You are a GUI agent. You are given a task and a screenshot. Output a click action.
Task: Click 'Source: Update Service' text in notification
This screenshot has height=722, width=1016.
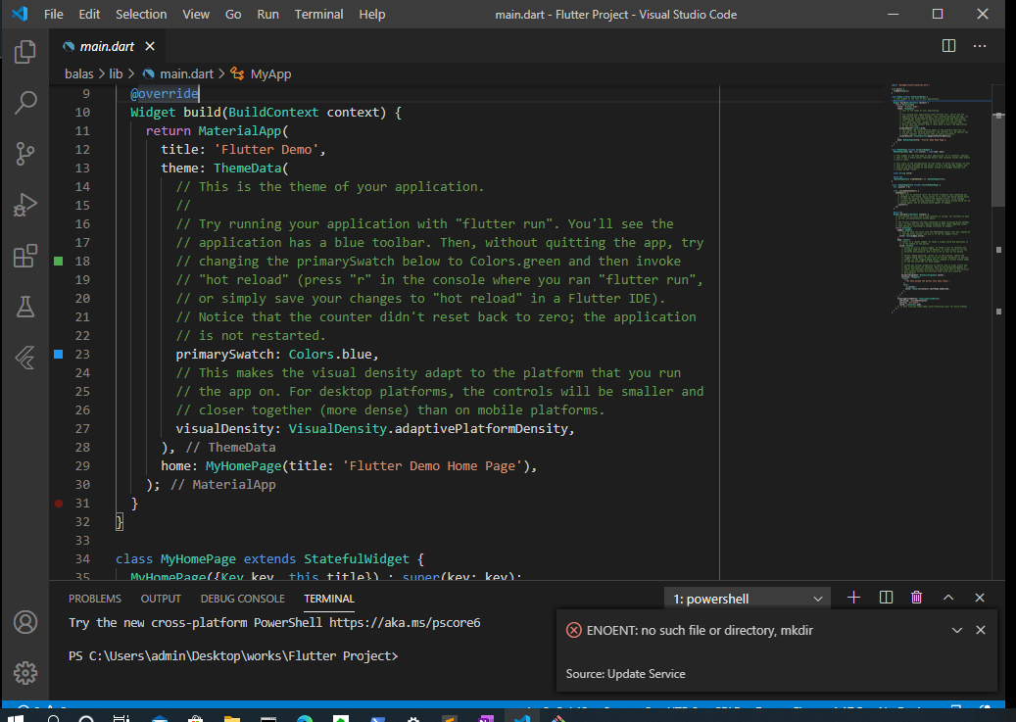click(x=625, y=674)
